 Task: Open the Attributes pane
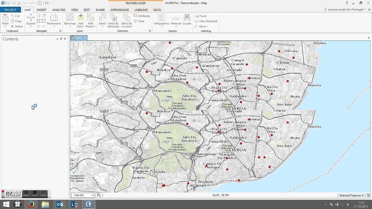(x=142, y=16)
